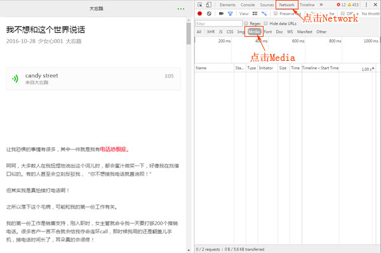381x253 pixels.
Task: Click the 800 ms timeline overview label
Action: pyautogui.click(x=335, y=41)
